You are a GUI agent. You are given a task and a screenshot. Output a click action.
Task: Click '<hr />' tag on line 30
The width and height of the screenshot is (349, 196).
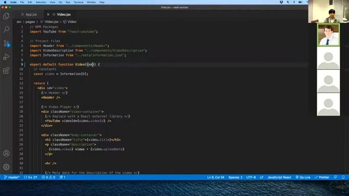(x=51, y=163)
